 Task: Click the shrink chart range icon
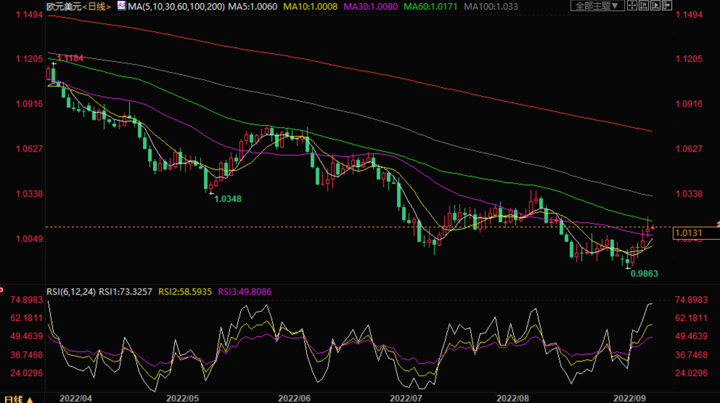[x=644, y=6]
